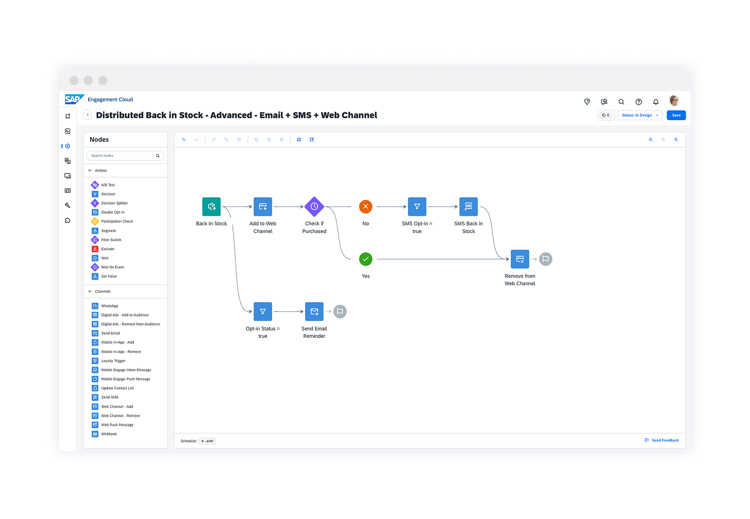Image resolution: width=750 pixels, height=519 pixels.
Task: Click the SAP logo
Action: tap(74, 99)
